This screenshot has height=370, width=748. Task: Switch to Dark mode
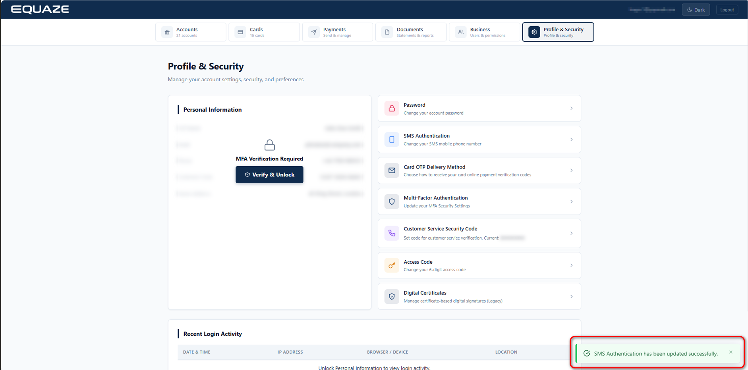click(696, 10)
